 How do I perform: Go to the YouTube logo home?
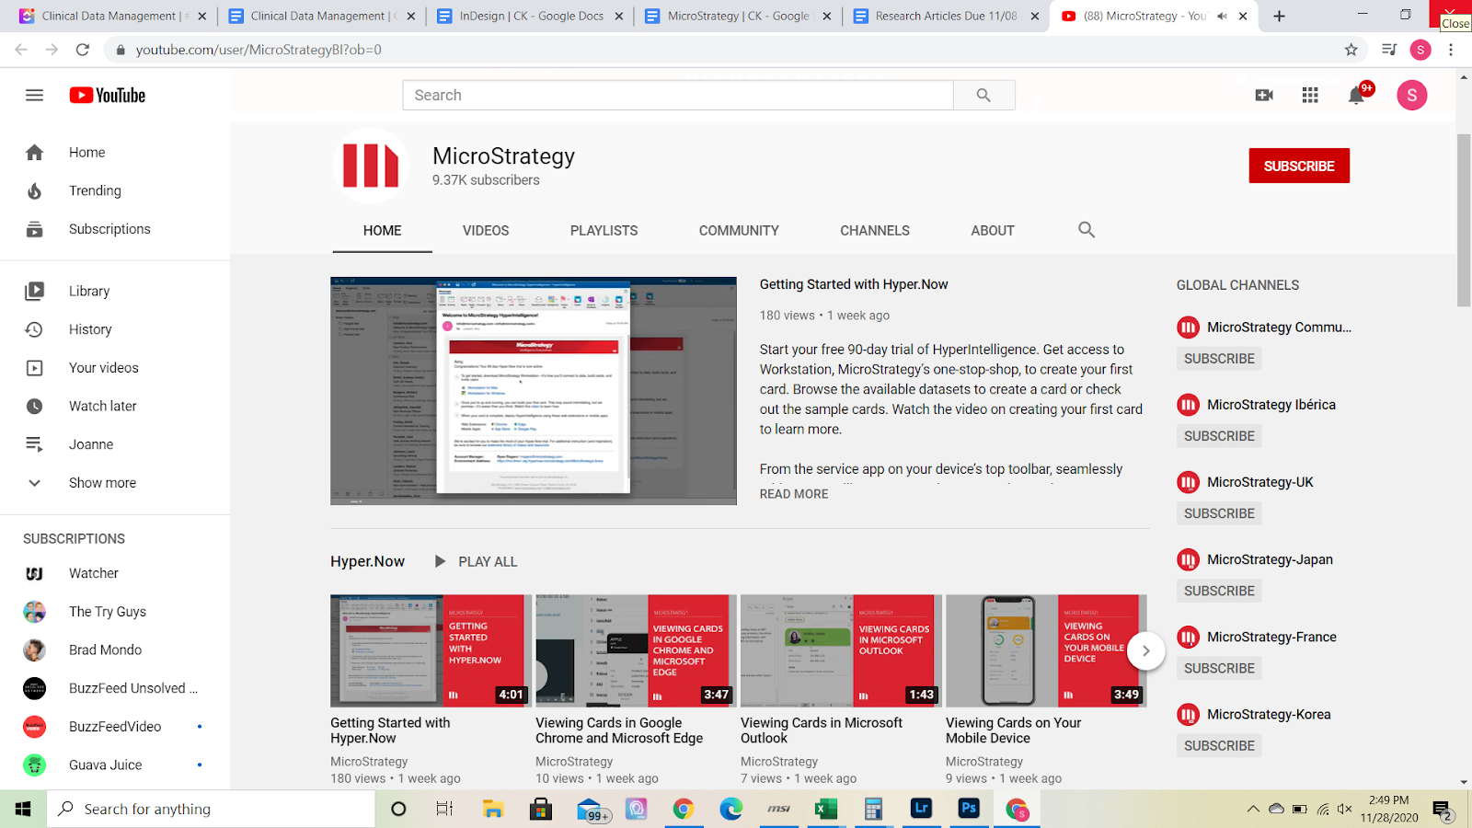point(108,96)
